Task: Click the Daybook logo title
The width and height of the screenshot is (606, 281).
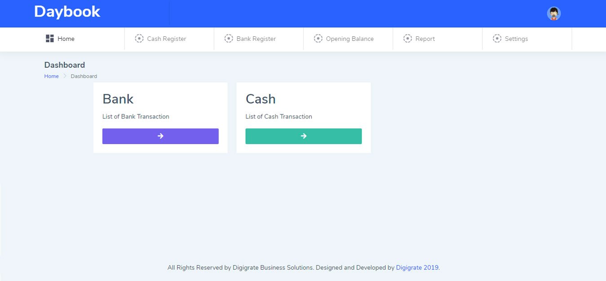Action: click(67, 12)
